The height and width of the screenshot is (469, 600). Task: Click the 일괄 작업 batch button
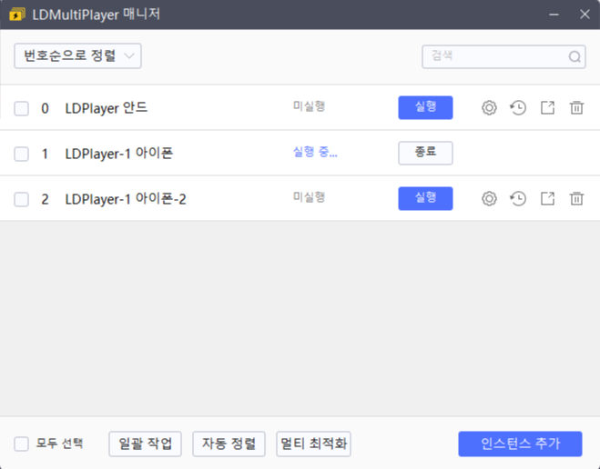(x=145, y=444)
